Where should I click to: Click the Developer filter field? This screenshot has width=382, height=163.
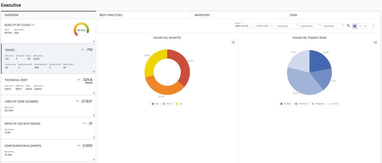click(x=333, y=26)
